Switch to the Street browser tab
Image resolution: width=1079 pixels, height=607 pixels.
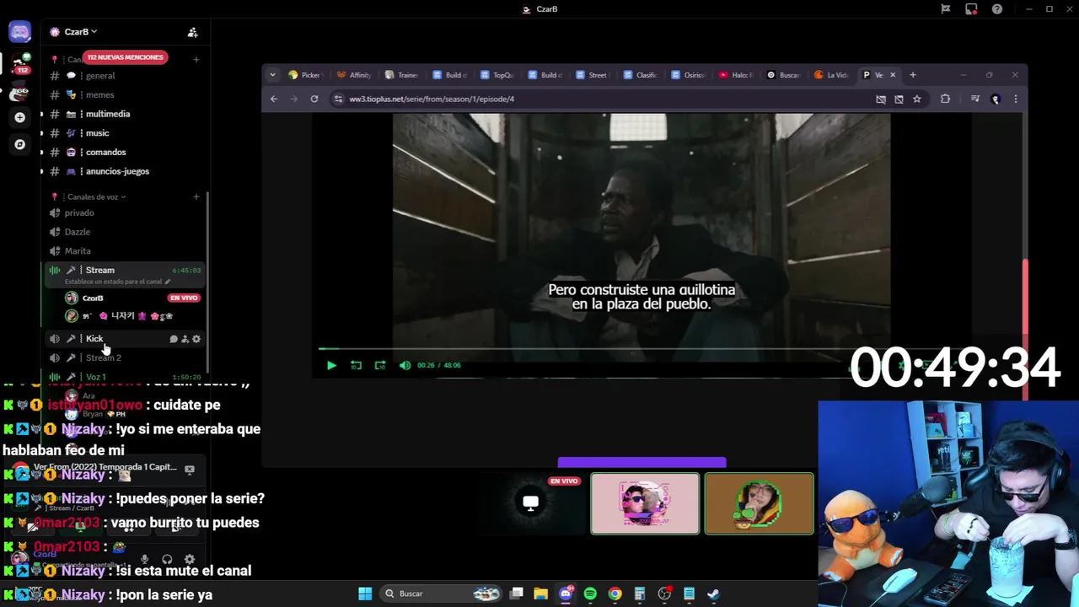coord(593,75)
